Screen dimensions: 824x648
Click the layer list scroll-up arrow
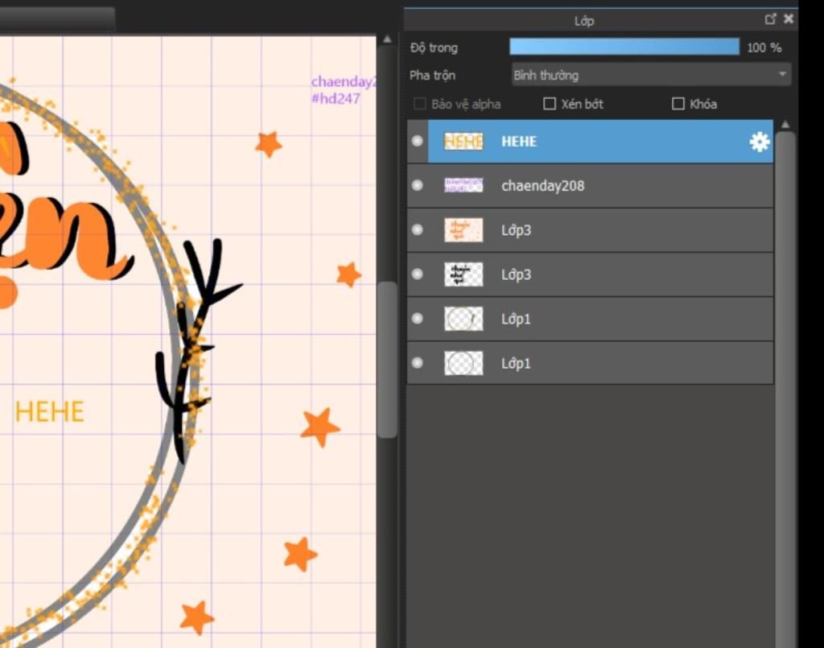[x=785, y=125]
